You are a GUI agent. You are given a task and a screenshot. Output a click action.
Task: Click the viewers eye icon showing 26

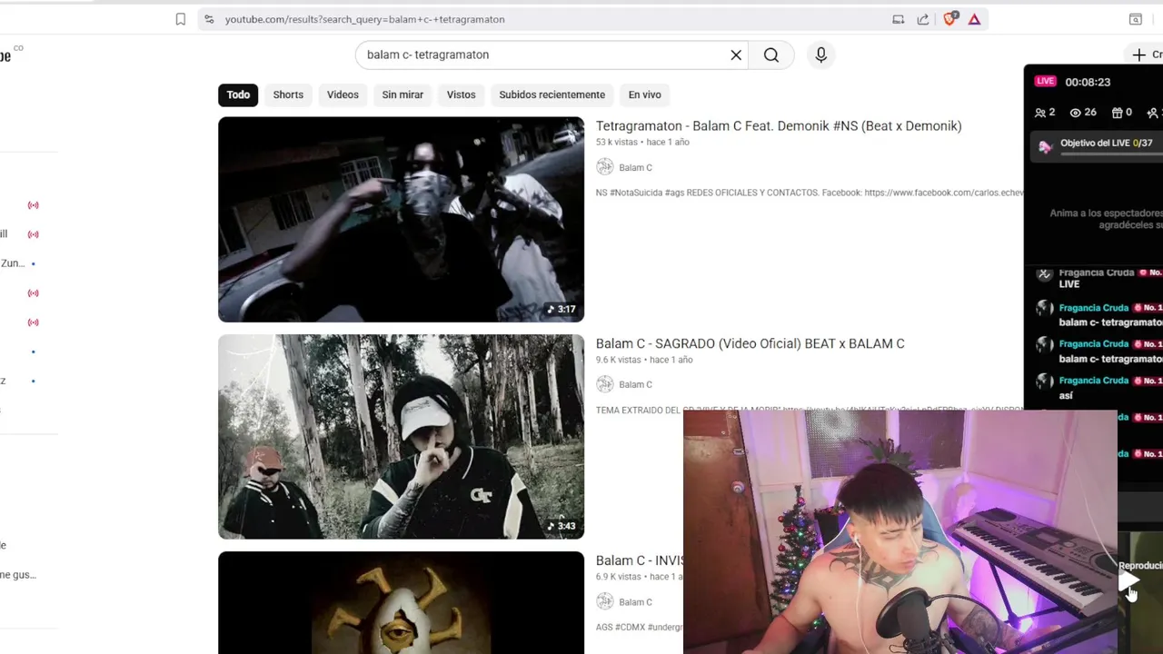pyautogui.click(x=1076, y=113)
